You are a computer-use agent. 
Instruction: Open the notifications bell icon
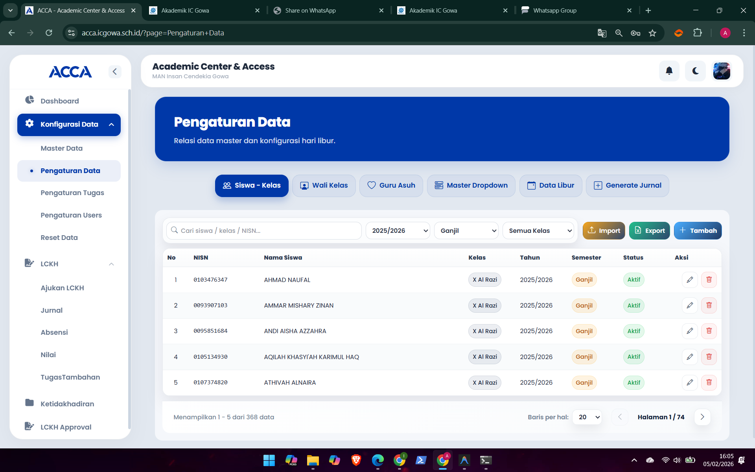(669, 71)
